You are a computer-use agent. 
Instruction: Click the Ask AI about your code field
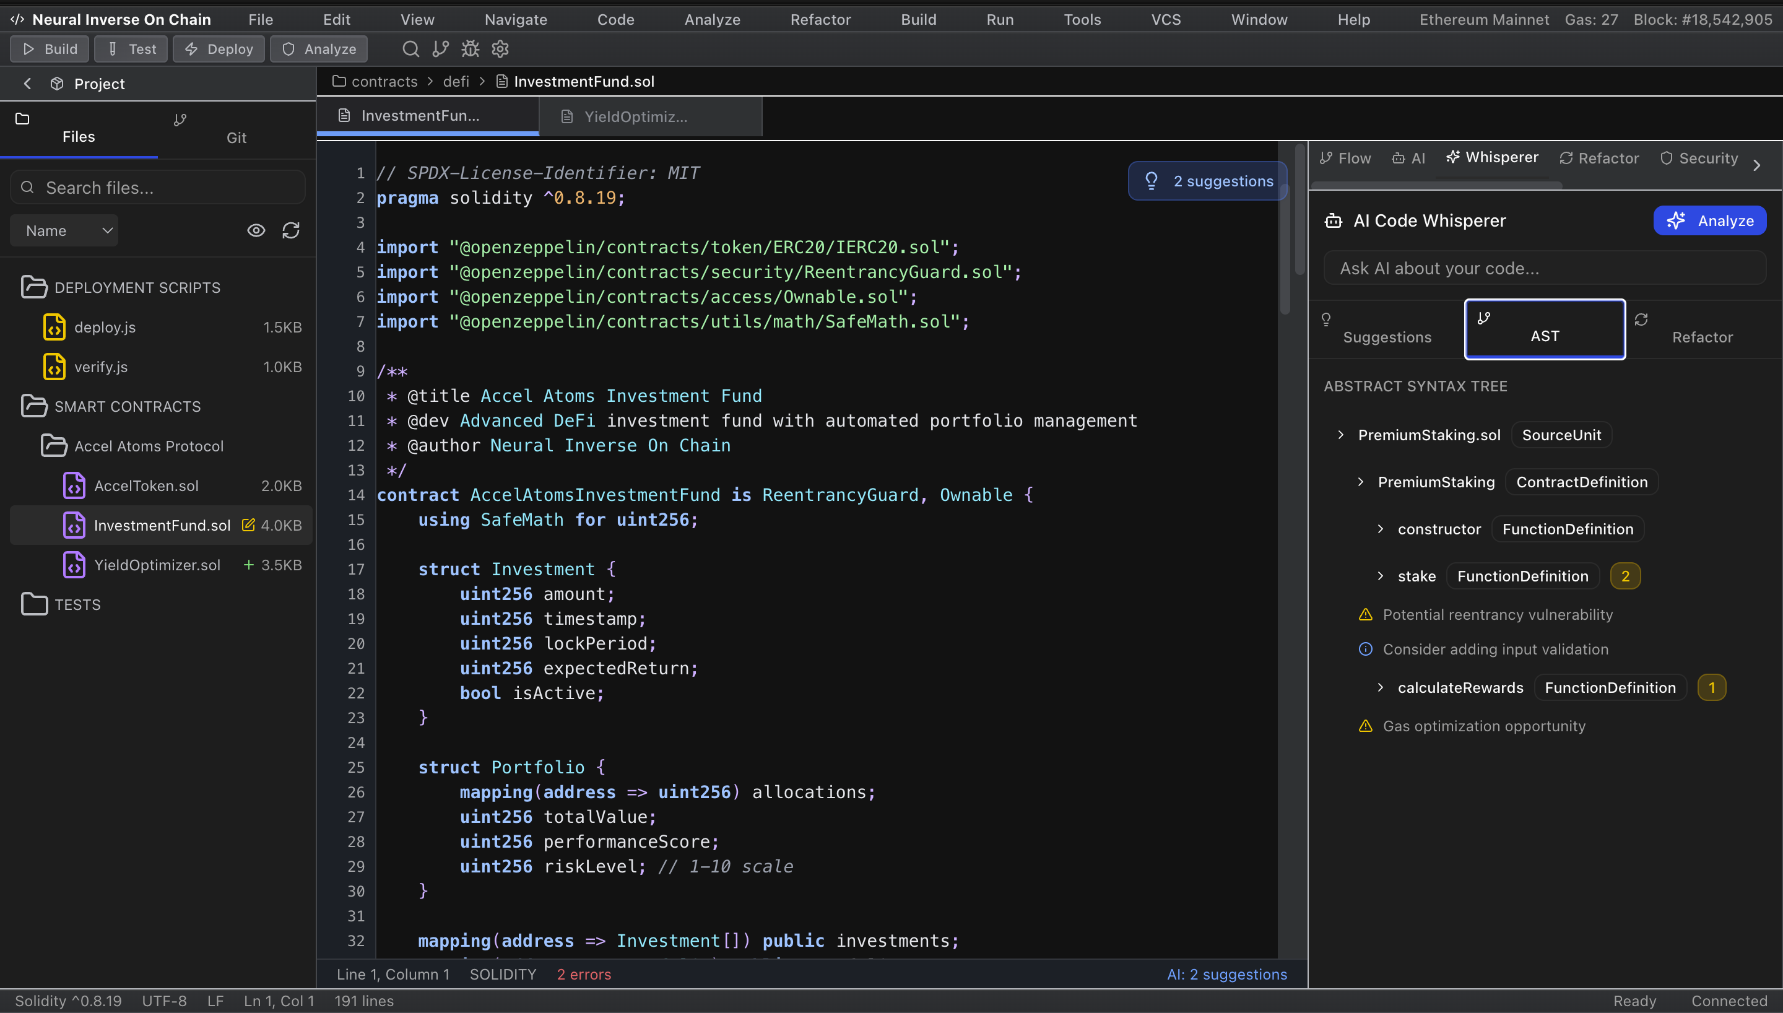pyautogui.click(x=1544, y=269)
